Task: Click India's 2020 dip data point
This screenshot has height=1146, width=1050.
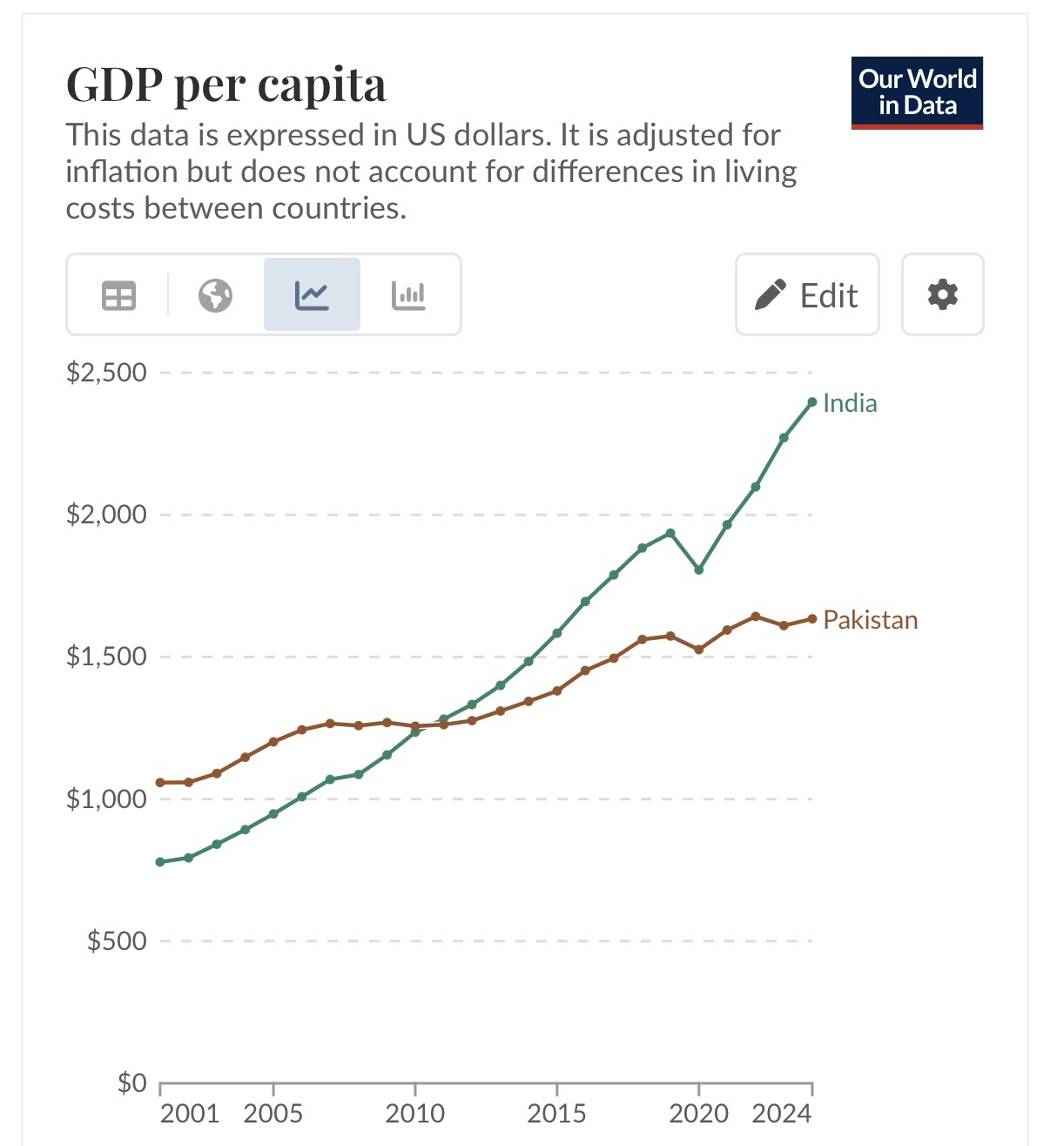Action: click(x=698, y=570)
